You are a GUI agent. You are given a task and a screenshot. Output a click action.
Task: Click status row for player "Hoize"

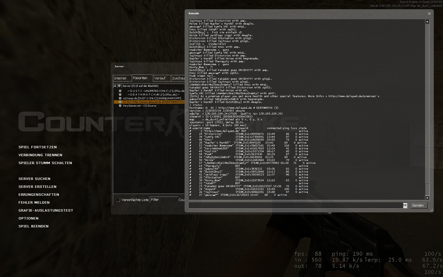pyautogui.click(x=249, y=160)
